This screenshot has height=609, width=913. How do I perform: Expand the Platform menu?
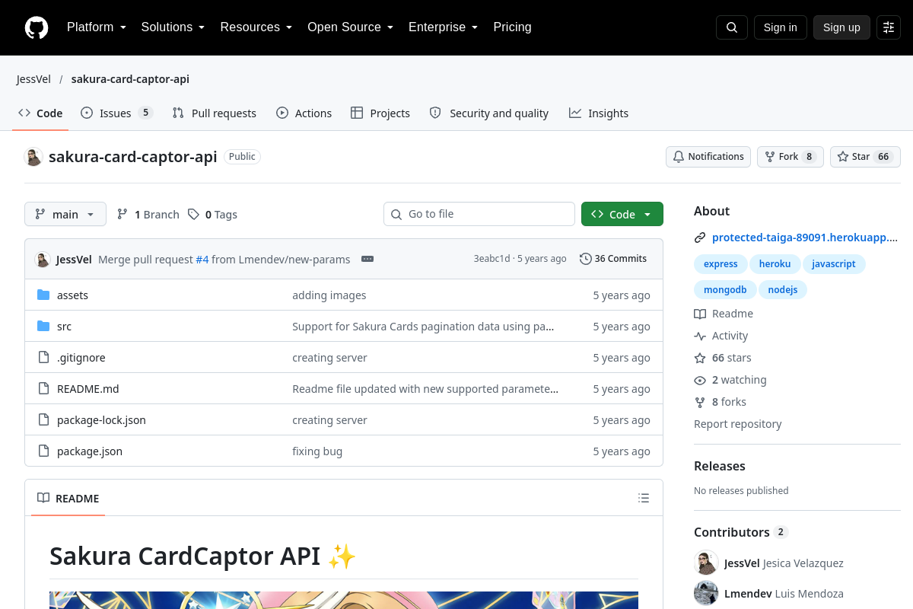[97, 27]
